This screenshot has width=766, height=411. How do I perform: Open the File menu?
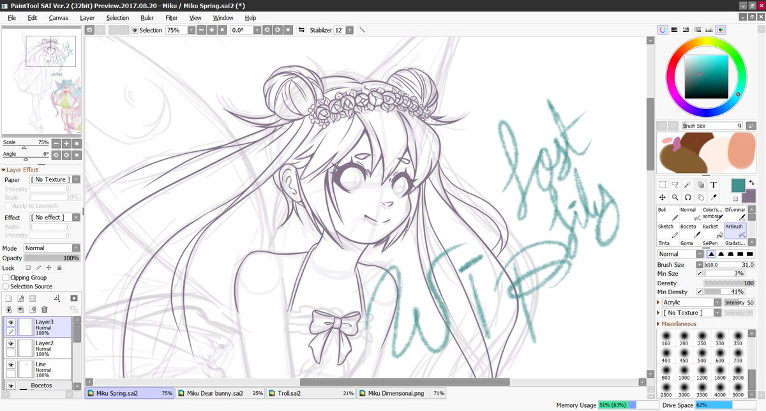point(11,18)
